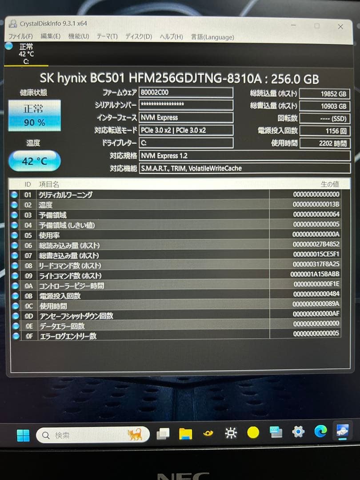
Task: Click the status circle for ID 02 温度
Action: pos(14,205)
